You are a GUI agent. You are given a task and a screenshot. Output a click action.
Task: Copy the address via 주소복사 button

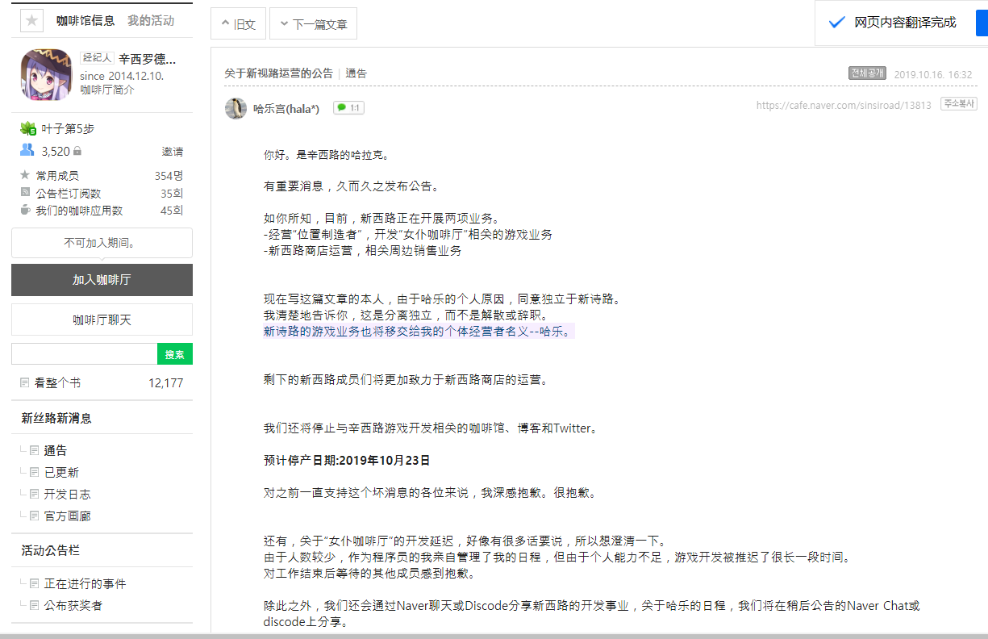(x=959, y=104)
